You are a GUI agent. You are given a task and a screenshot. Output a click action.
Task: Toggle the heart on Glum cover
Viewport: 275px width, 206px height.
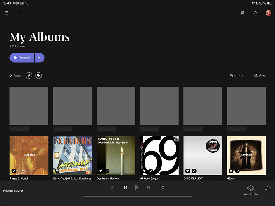(231, 171)
